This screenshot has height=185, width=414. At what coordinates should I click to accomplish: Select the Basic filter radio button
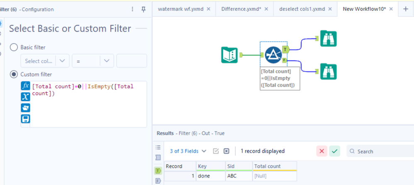[14, 47]
